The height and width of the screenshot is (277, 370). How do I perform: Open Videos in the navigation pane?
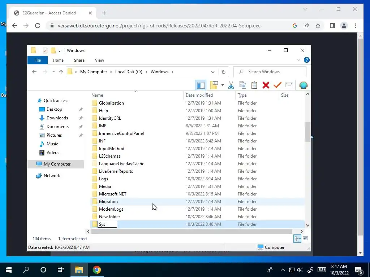[53, 153]
